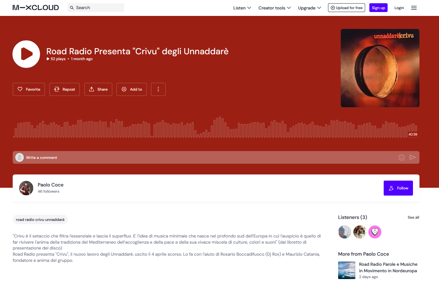Open the Nordeuropa show thumbnail
The image size is (439, 281).
click(x=347, y=270)
